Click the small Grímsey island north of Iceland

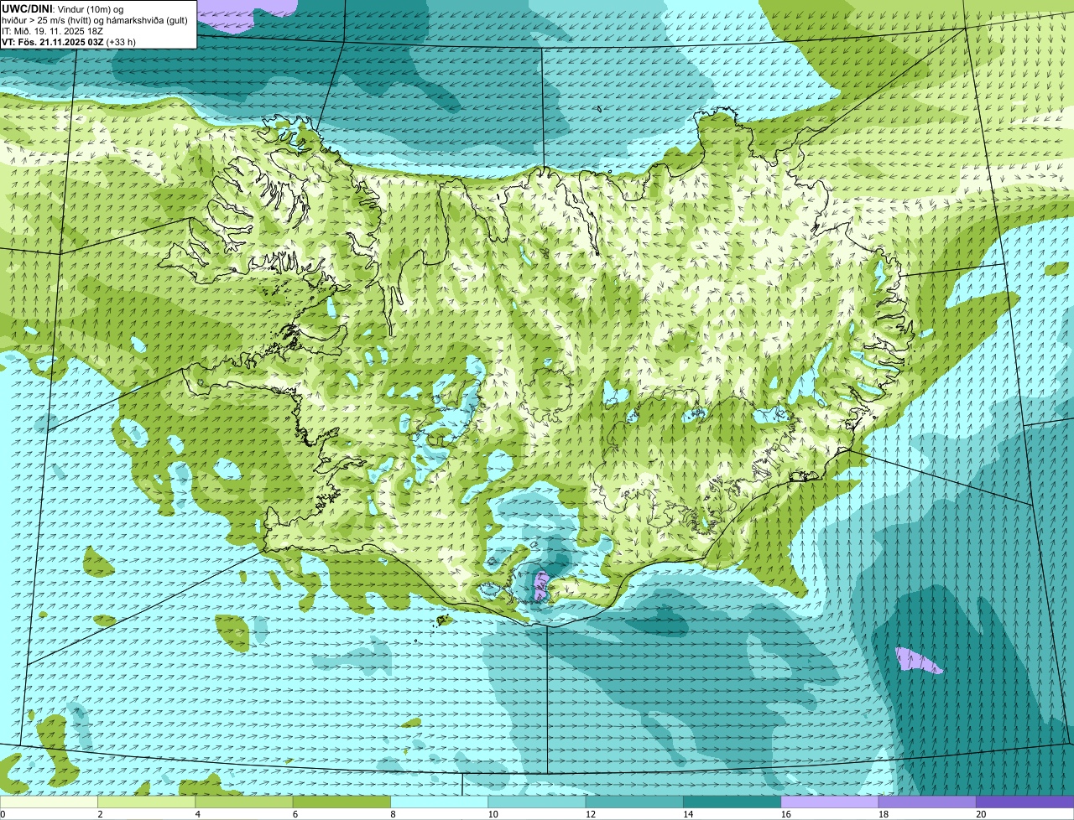(x=601, y=108)
